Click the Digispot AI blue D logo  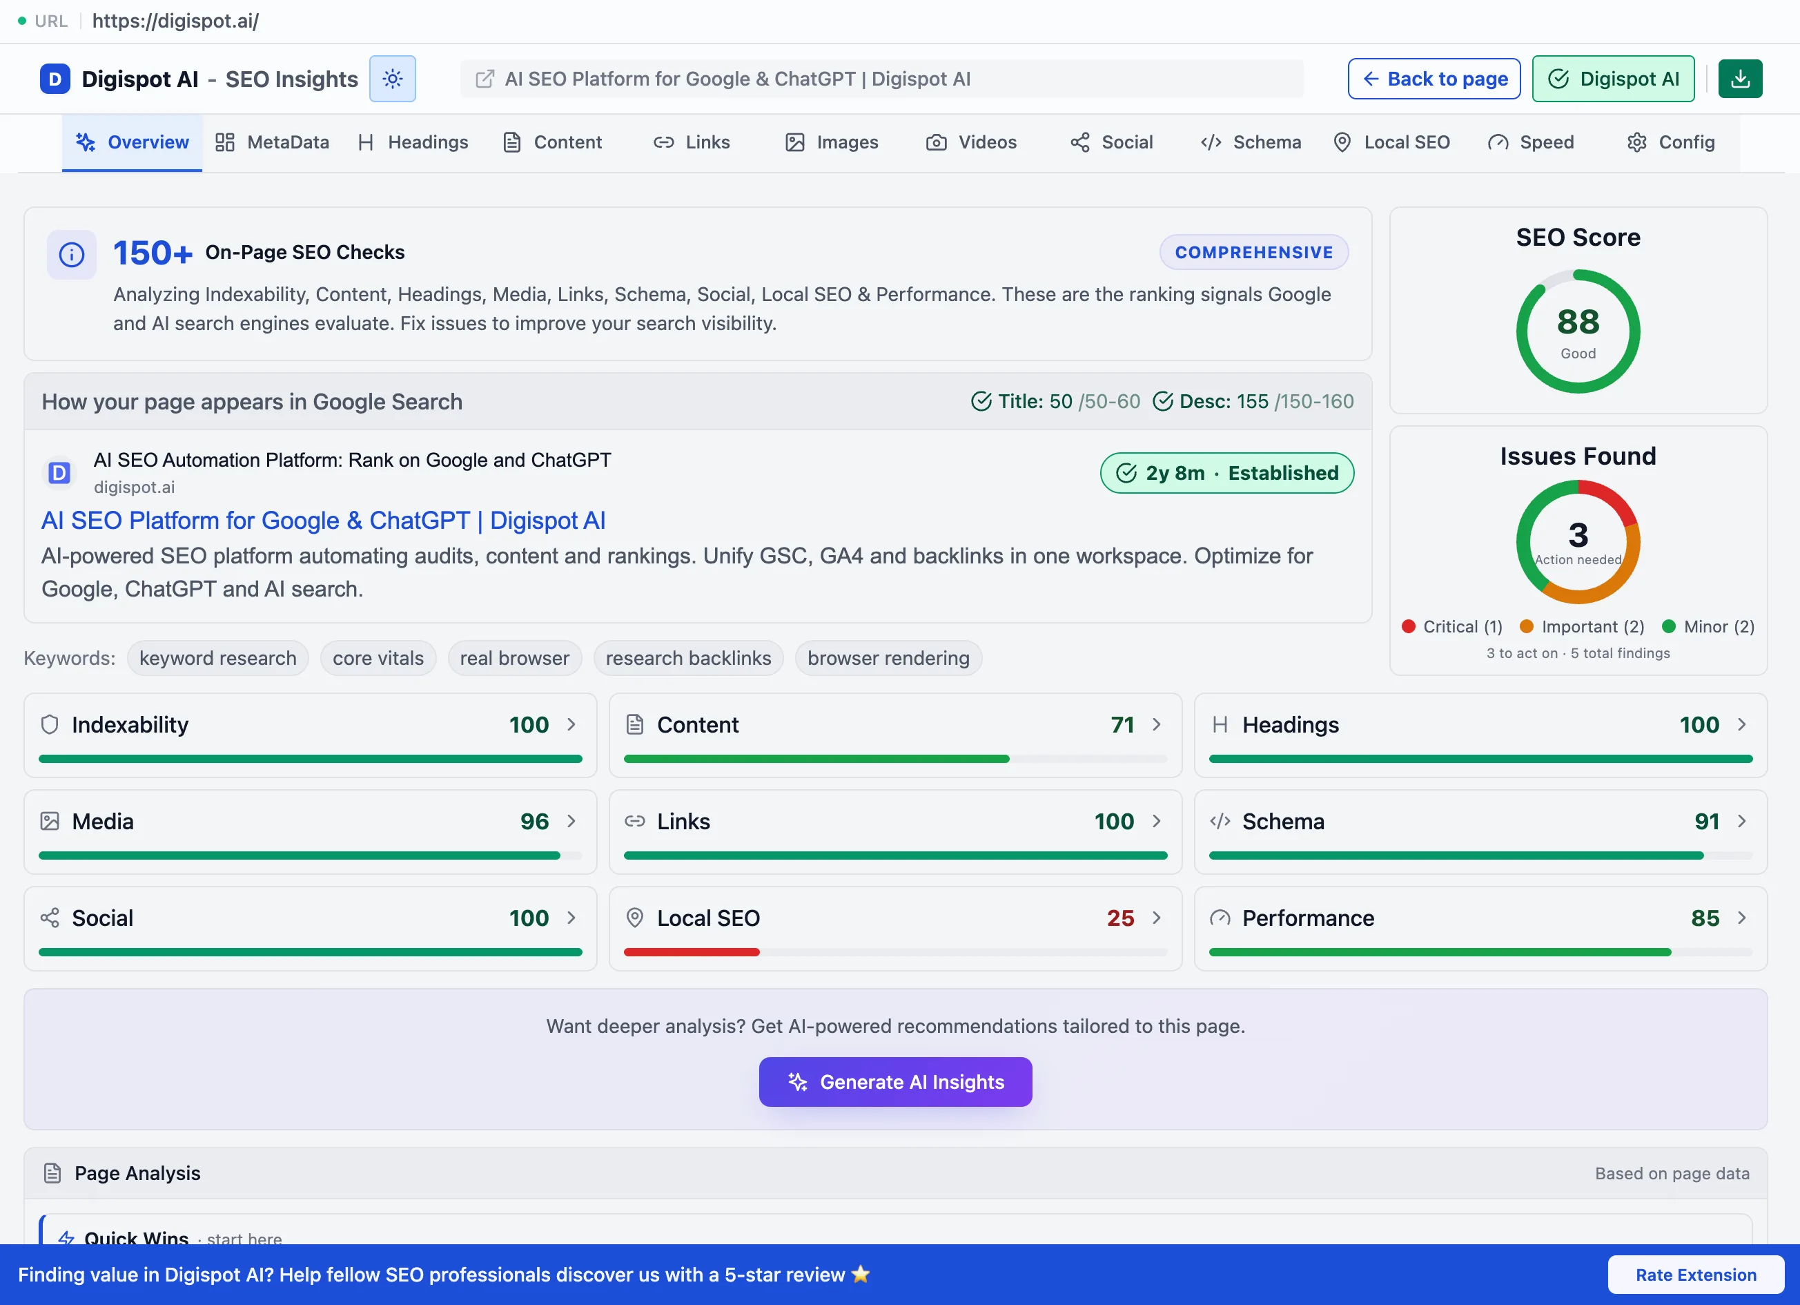[55, 79]
